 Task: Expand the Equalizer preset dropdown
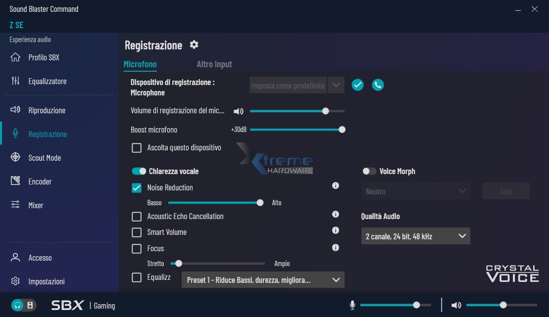[263, 280]
